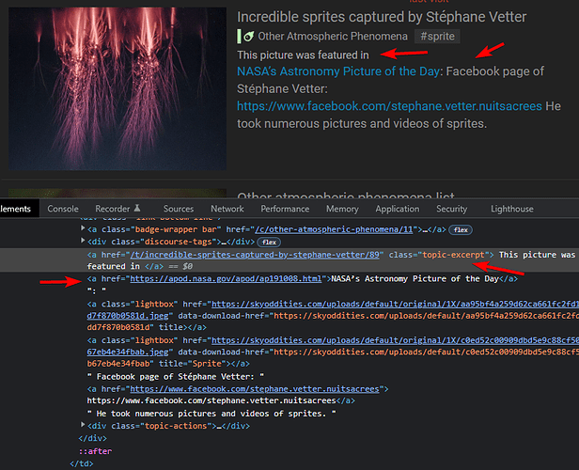Screen dimensions: 579x470
Task: Open the Lighthouse tab
Action: point(511,209)
